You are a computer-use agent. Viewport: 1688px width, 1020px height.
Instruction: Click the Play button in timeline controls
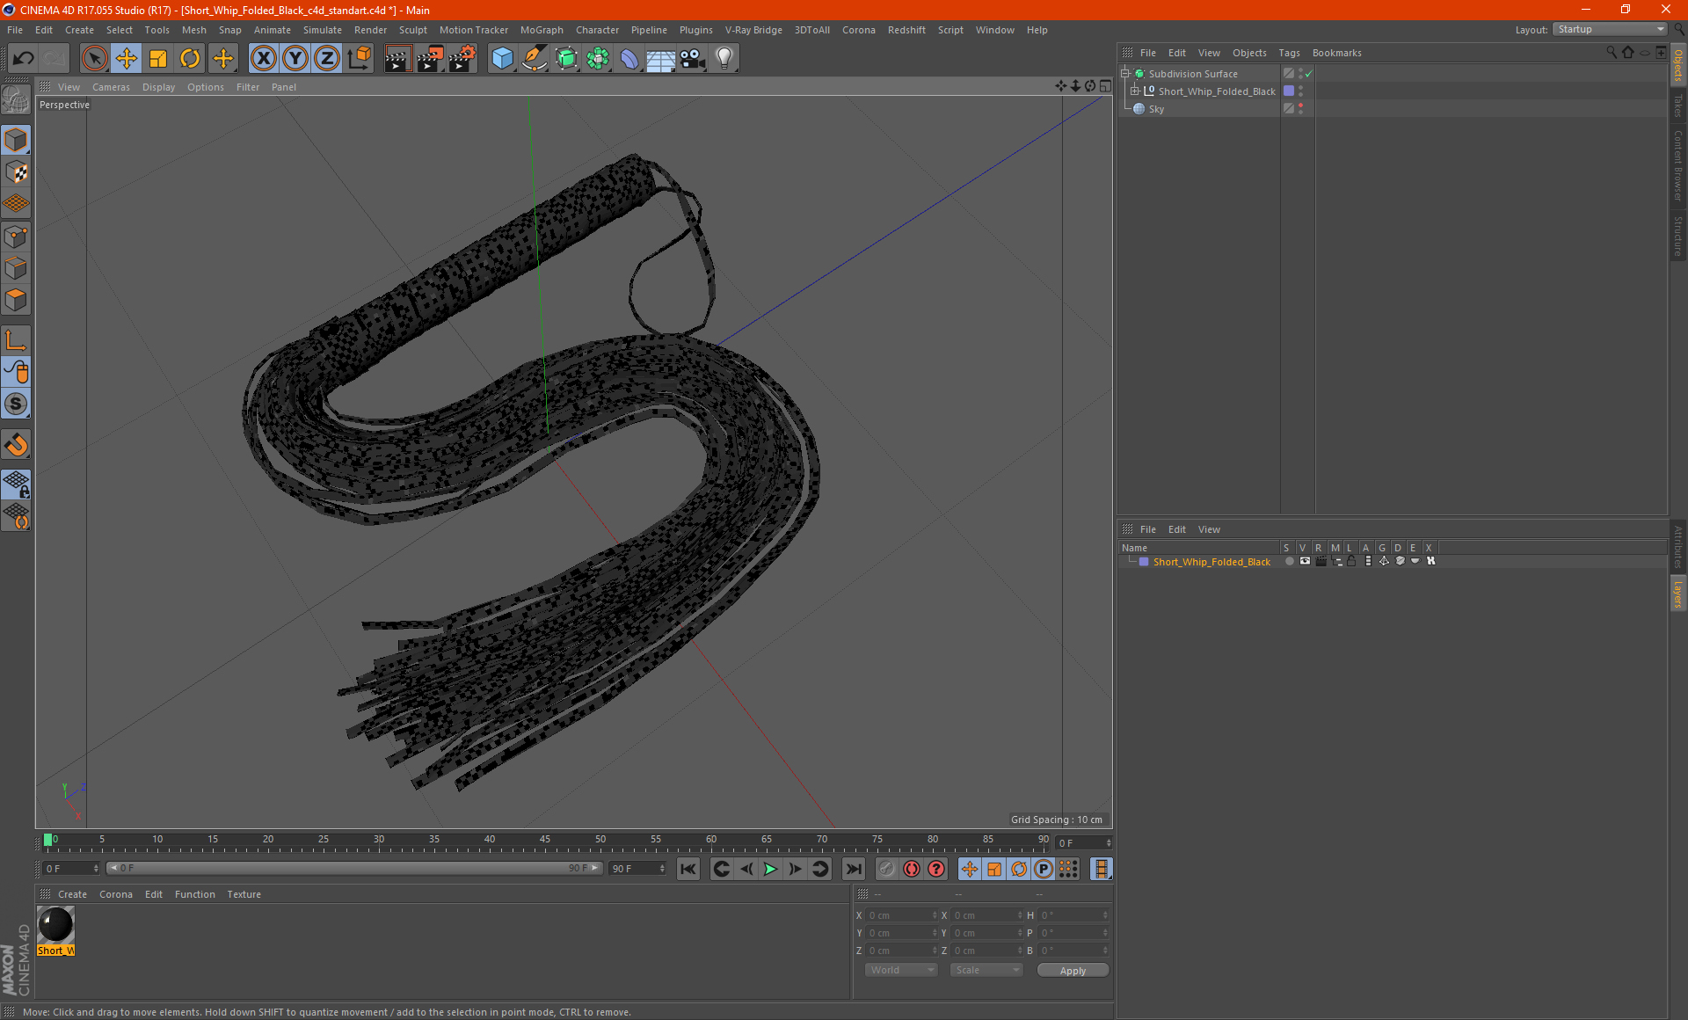pos(769,868)
